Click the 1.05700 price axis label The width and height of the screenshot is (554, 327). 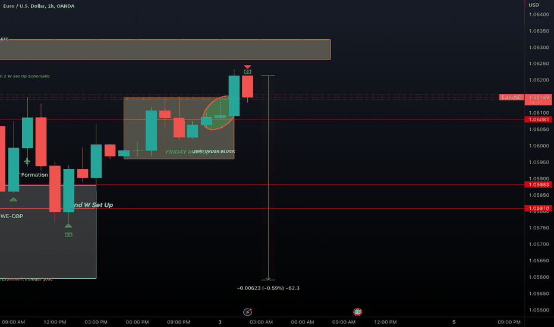click(539, 244)
